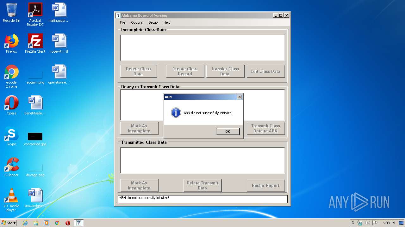405x227 pixels.
Task: Open Windows Media Player taskbar icon
Action: (x=47, y=223)
